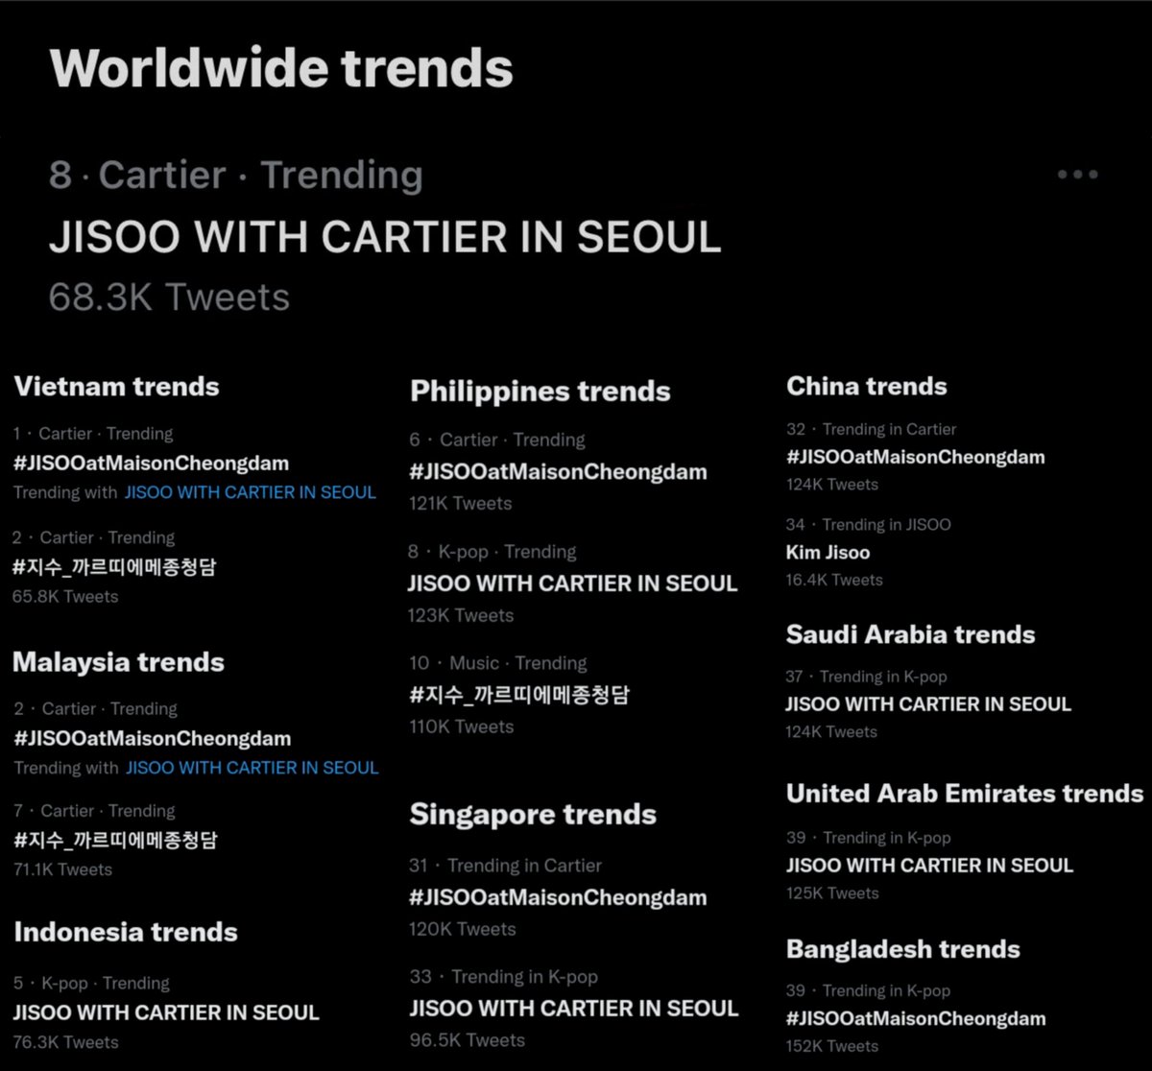Image resolution: width=1152 pixels, height=1071 pixels.
Task: Click the "120K Tweets" count
Action: click(462, 929)
